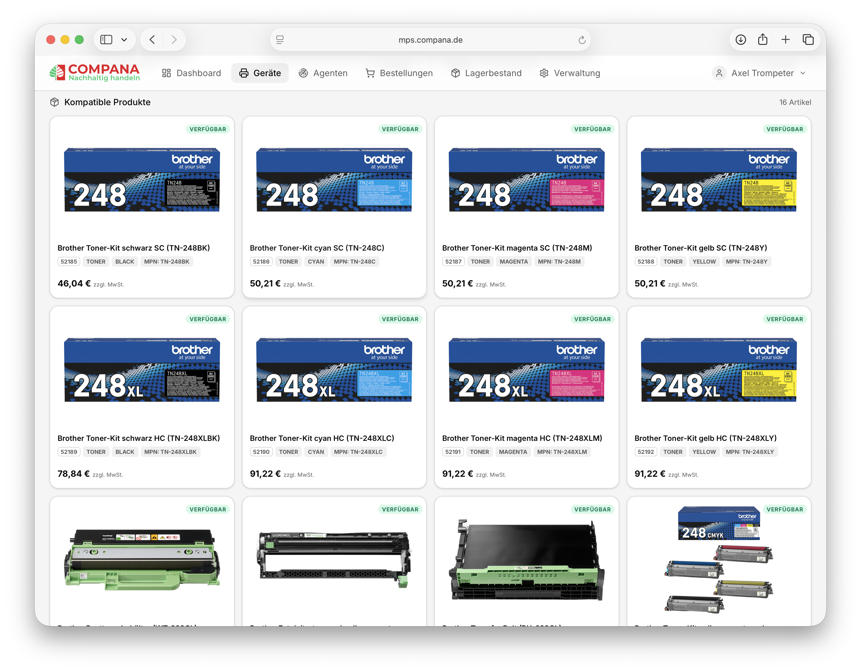The height and width of the screenshot is (672, 861).
Task: Open the TN-248M magenta toner product image
Action: click(526, 180)
